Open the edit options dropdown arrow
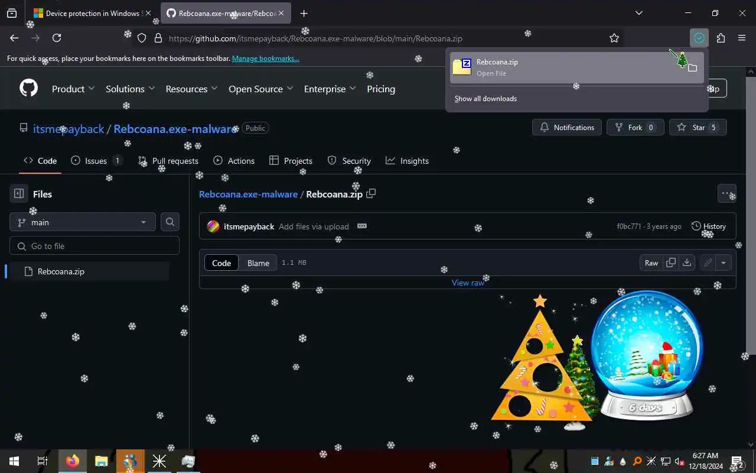Image resolution: width=756 pixels, height=473 pixels. 723,263
